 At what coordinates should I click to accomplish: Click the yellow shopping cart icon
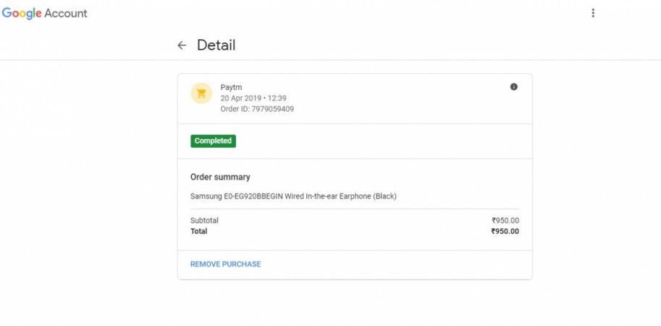tap(201, 93)
